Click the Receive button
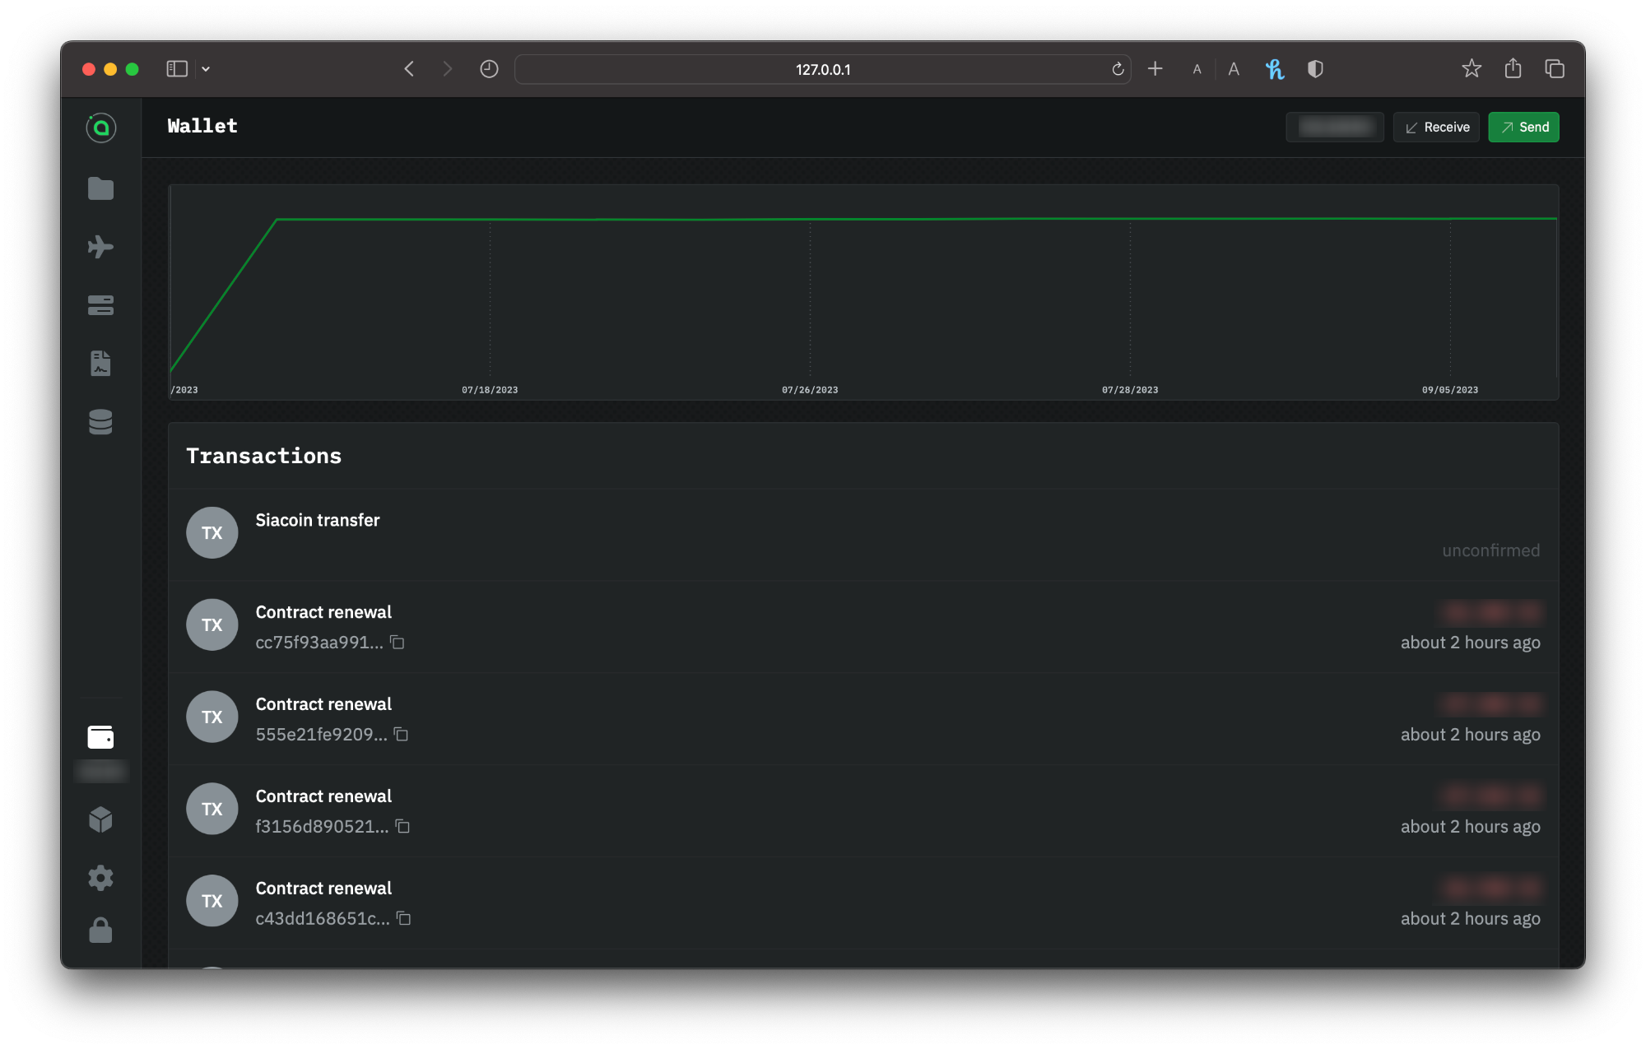 (x=1436, y=127)
